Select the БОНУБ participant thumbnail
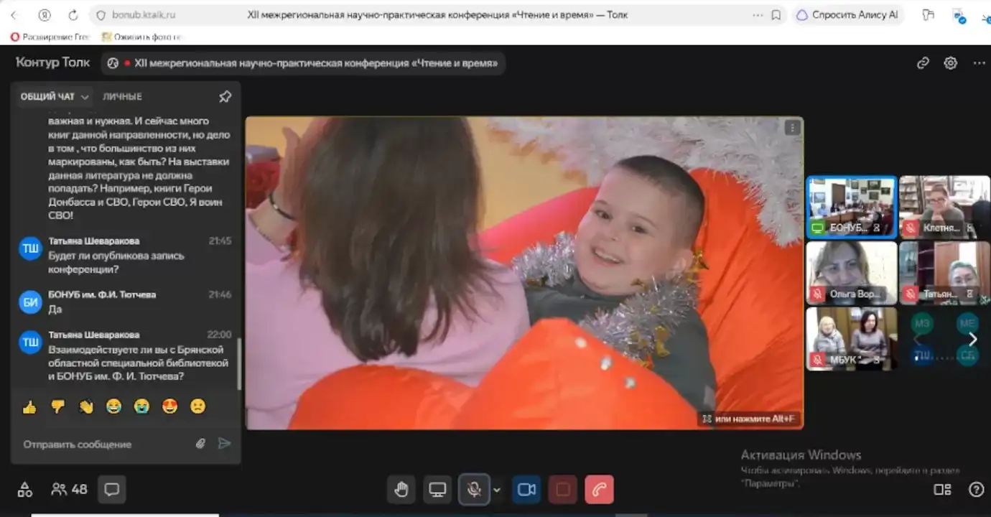Viewport: 991px width, 517px height. coord(851,207)
